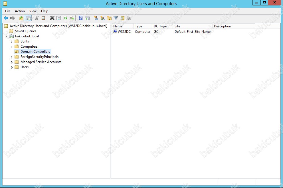Sort by the Type column header
The image size is (283, 188).
click(142, 26)
